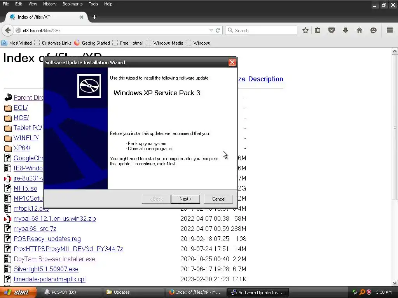Image resolution: width=398 pixels, height=298 pixels.
Task: Switch to Updates folder taskbar window
Action: point(133,292)
